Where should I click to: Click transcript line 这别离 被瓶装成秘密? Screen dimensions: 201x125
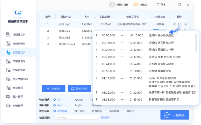[161, 64]
